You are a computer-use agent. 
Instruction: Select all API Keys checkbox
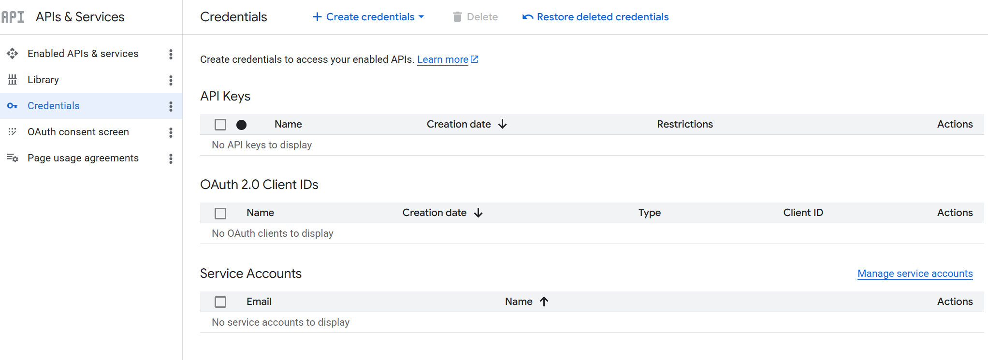(220, 125)
